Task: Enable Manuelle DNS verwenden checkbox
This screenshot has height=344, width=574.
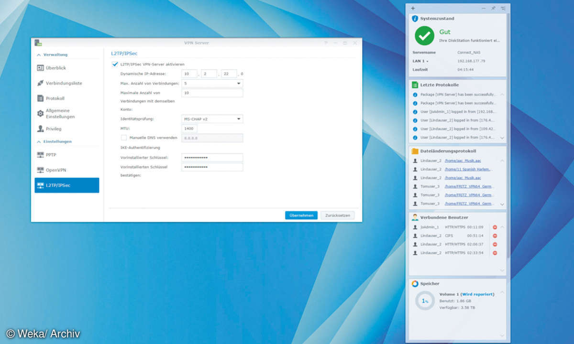Action: click(124, 138)
